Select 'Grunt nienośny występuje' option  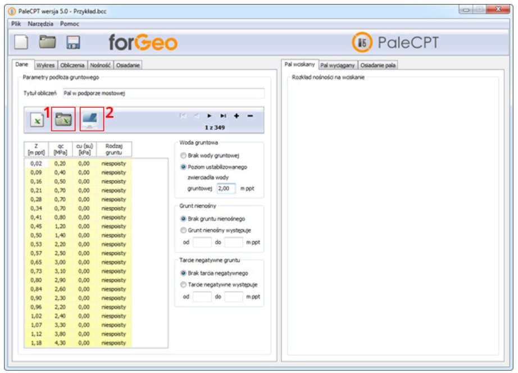pos(183,229)
